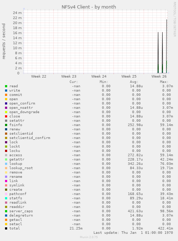The image size is (178, 241).
Task: Click the green read legend swatch
Action: pos(6,86)
